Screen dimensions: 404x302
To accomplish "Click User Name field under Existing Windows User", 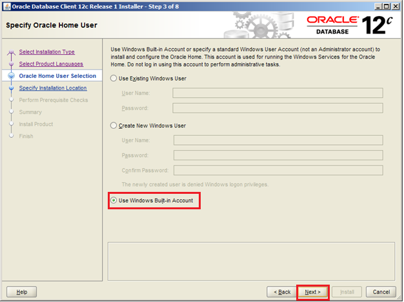I will 278,93.
